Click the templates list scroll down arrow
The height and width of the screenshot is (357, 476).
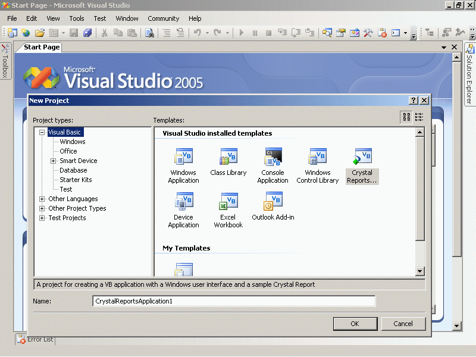420,271
